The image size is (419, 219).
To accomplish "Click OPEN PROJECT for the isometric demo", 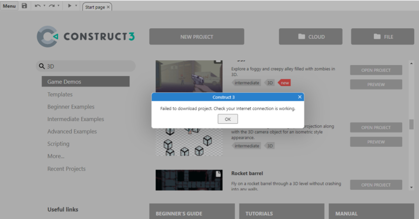I will pyautogui.click(x=376, y=127).
